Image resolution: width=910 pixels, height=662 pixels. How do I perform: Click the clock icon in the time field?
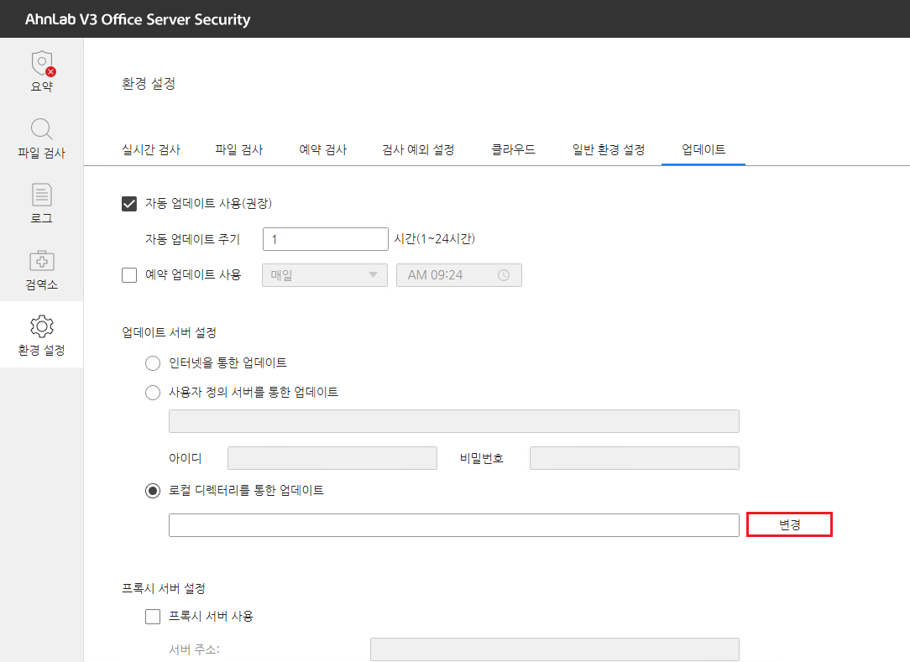[x=504, y=275]
